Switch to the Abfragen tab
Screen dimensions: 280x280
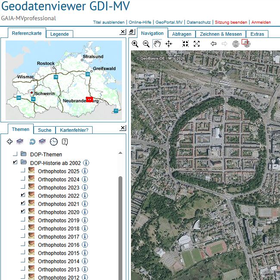[182, 34]
